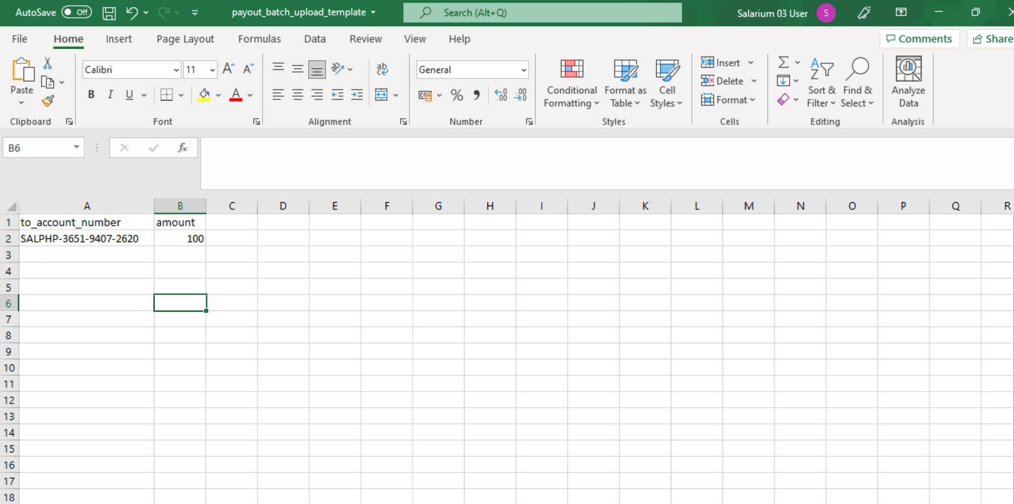Open the Calibri font name dropdown
Screen dimensions: 1014x504
[176, 70]
